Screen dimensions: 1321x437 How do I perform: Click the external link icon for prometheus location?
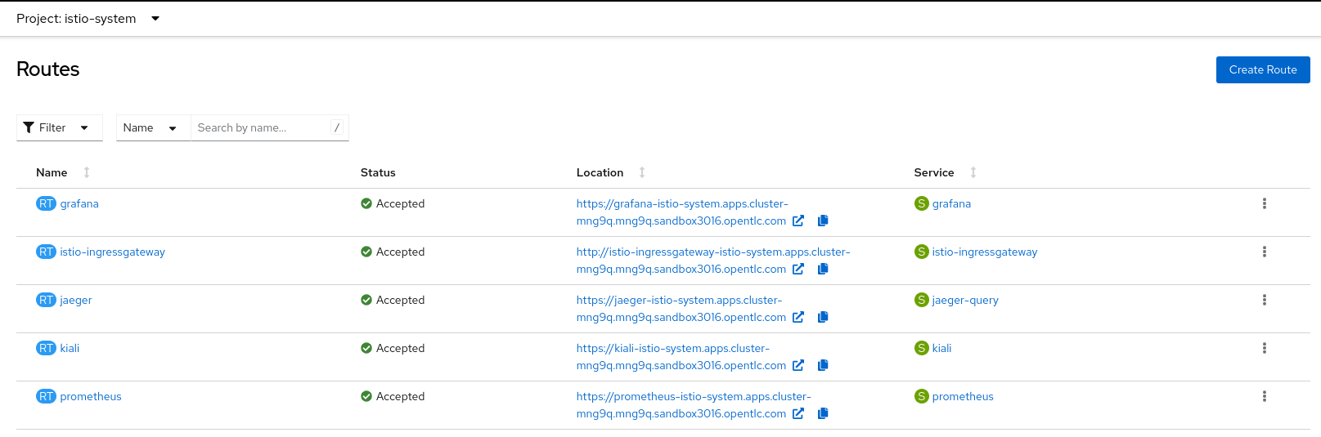(x=798, y=413)
